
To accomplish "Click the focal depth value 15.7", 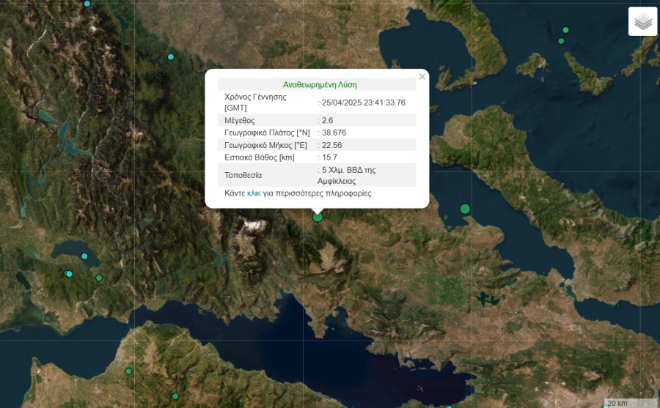I will pos(329,157).
